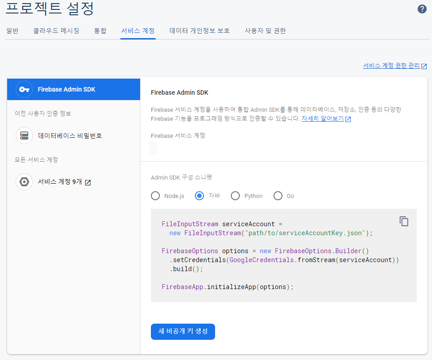Viewport: 432px width, 360px height.
Task: Click the .setCredentials code line
Action: pyautogui.click(x=284, y=260)
